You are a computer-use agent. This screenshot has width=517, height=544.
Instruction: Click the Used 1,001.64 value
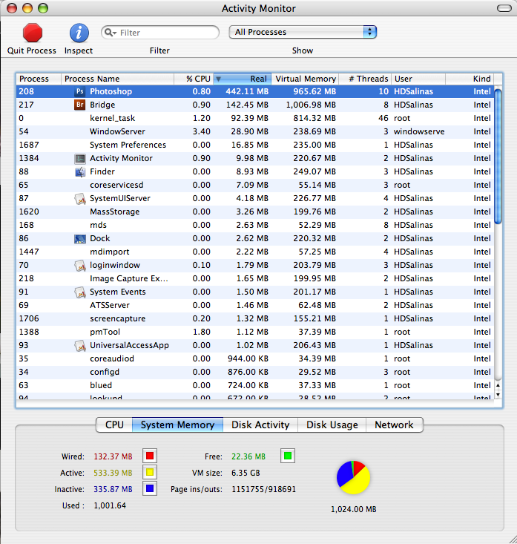110,505
